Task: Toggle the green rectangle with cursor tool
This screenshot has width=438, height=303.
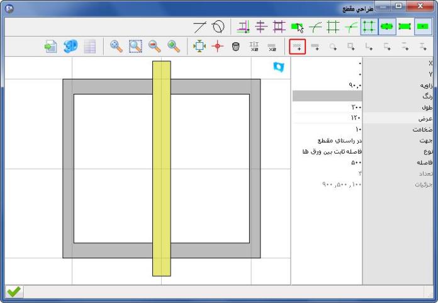Action: click(x=298, y=27)
